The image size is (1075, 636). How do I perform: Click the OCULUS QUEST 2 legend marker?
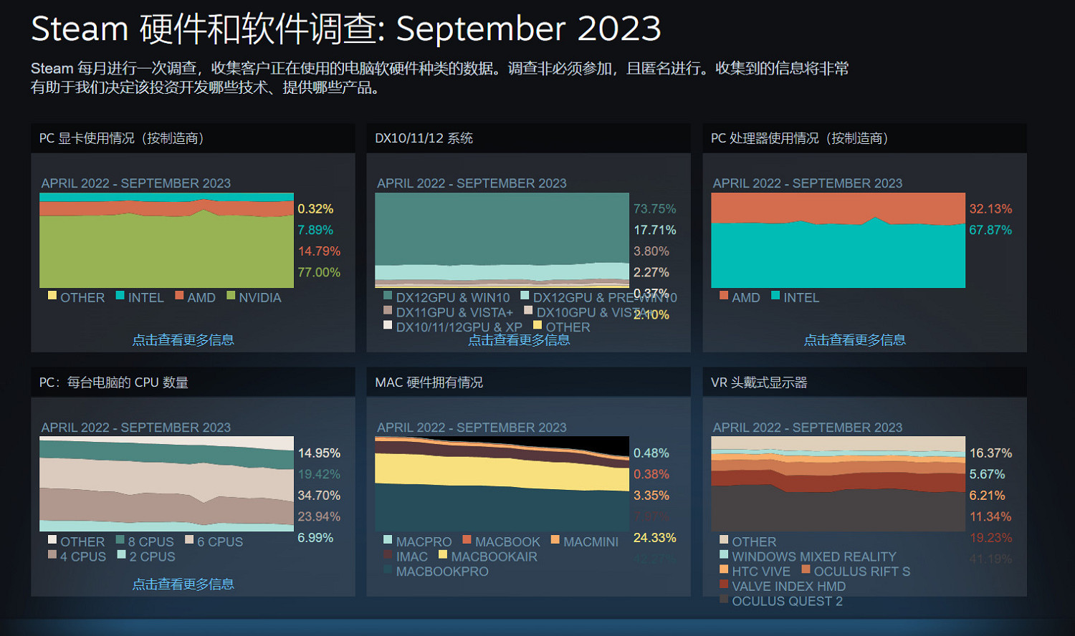[x=725, y=601]
